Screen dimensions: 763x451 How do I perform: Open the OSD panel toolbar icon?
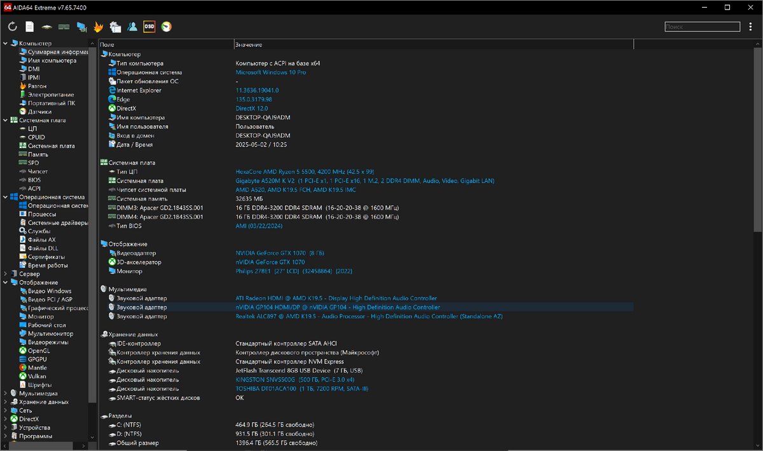(x=149, y=27)
